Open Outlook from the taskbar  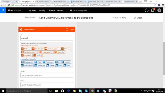104,91
